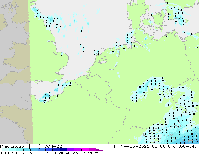Click the '0.5' legend scale label

[x=11, y=153]
